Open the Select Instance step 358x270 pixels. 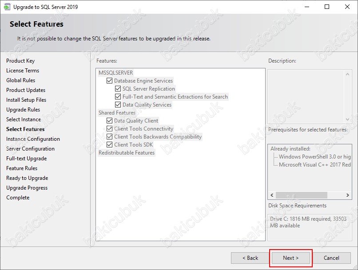[24, 119]
